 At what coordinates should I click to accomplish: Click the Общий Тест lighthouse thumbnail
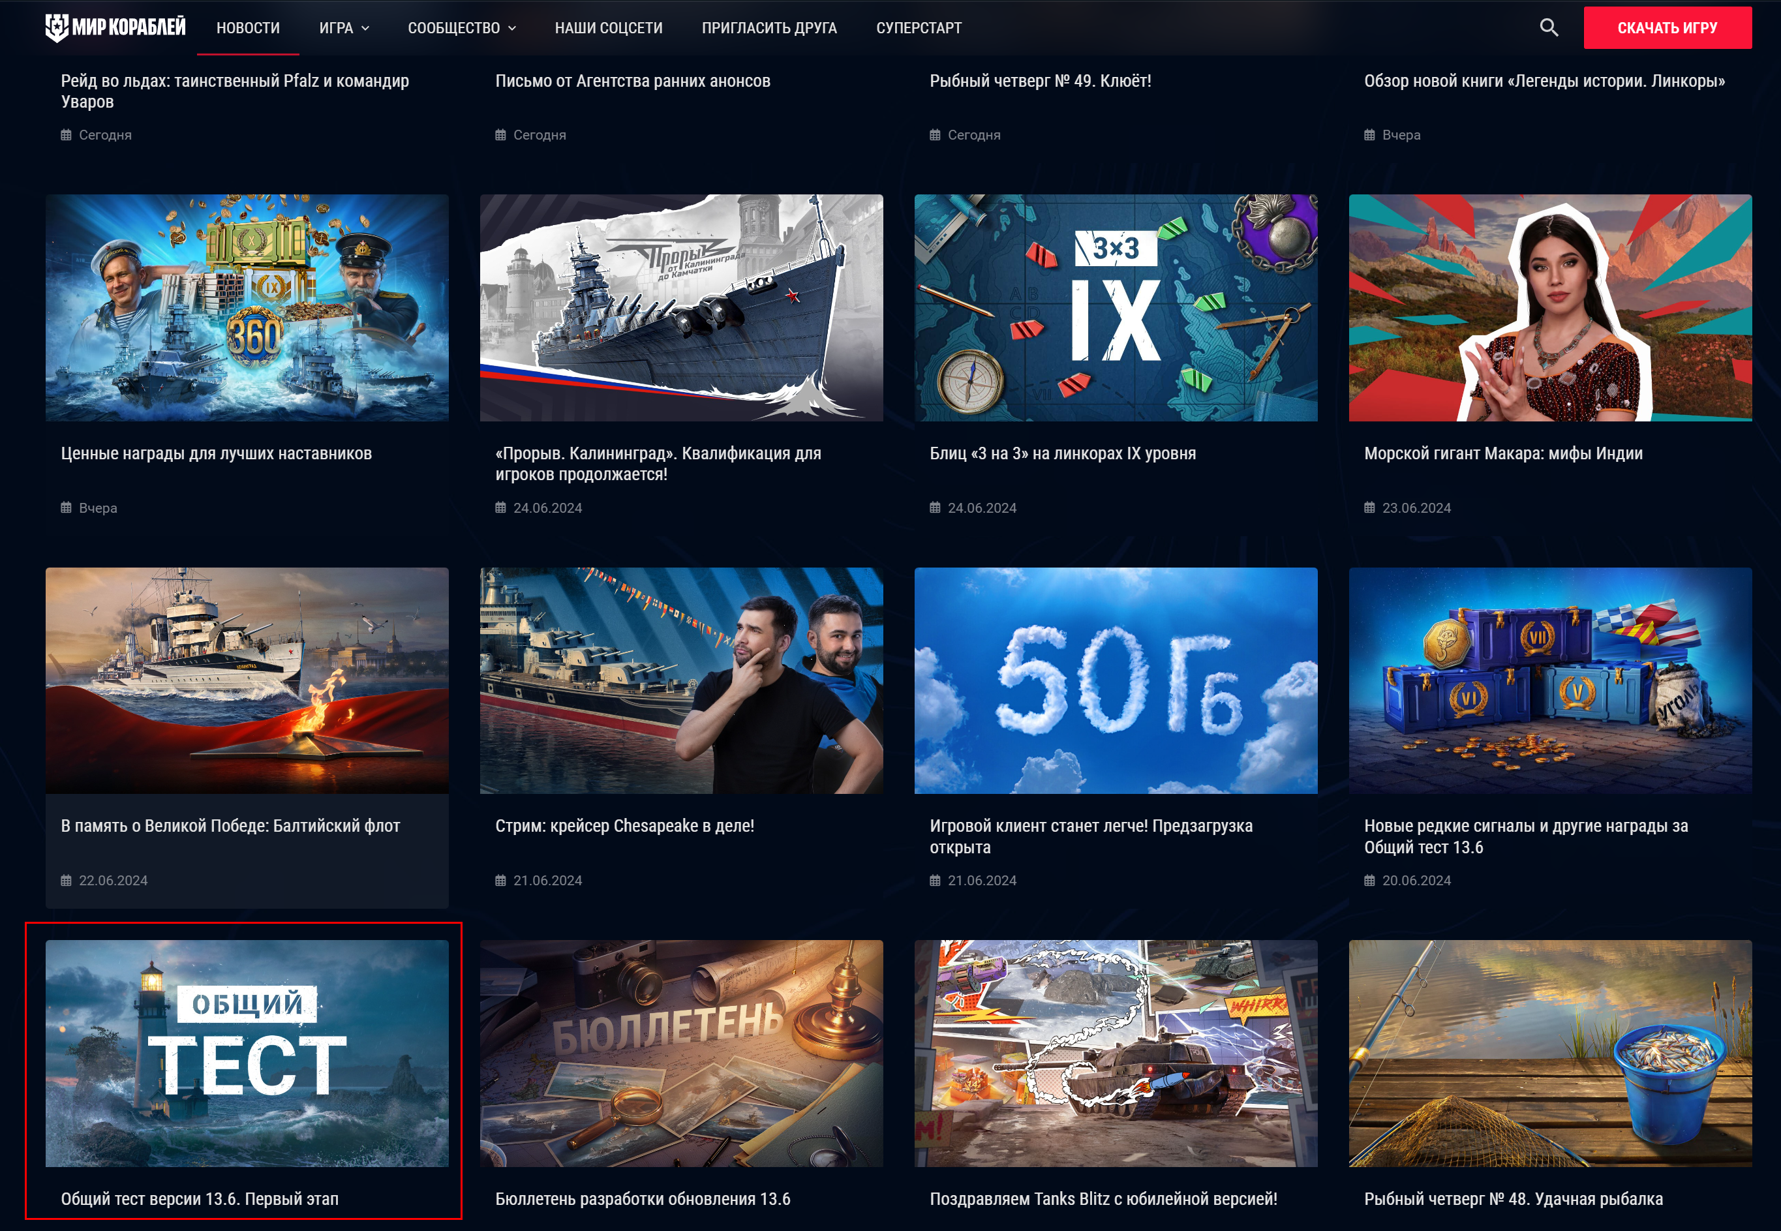(x=247, y=1053)
